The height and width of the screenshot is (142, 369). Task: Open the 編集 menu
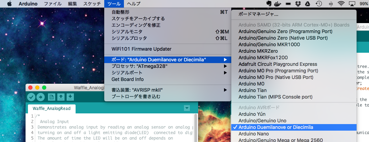[72, 4]
